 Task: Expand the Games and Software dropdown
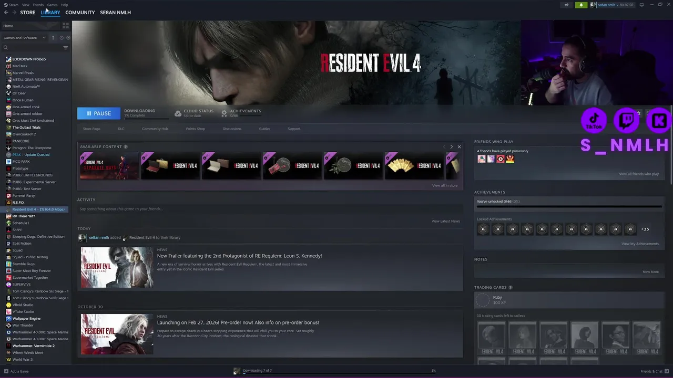pos(25,38)
